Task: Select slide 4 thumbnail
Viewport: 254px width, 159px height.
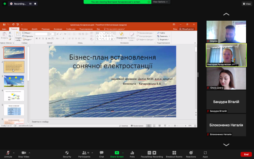Action: pos(14,95)
